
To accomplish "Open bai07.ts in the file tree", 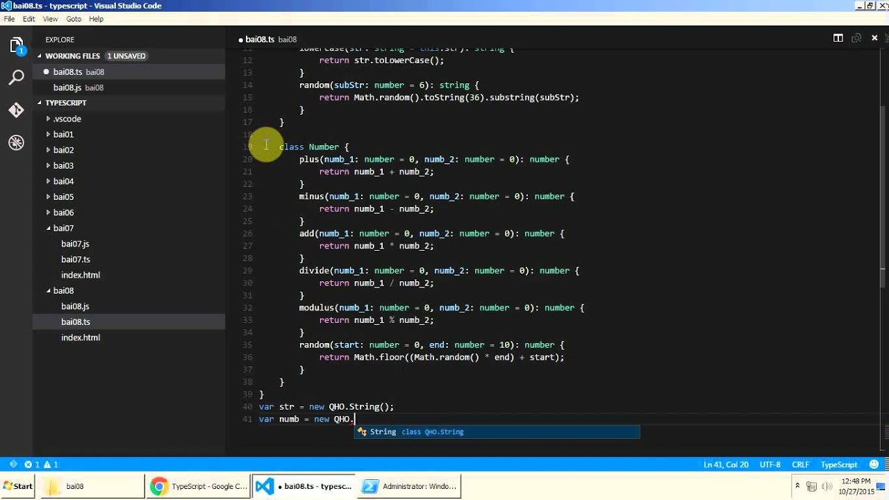I will (75, 259).
